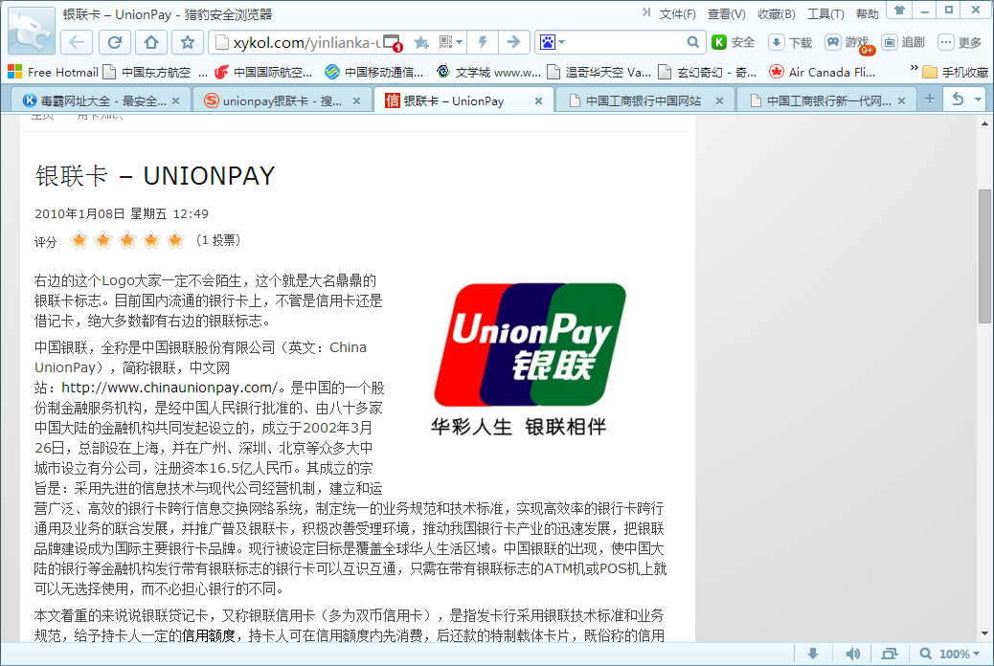The height and width of the screenshot is (666, 994).
Task: Rate the article with the fifth star
Action: click(174, 240)
